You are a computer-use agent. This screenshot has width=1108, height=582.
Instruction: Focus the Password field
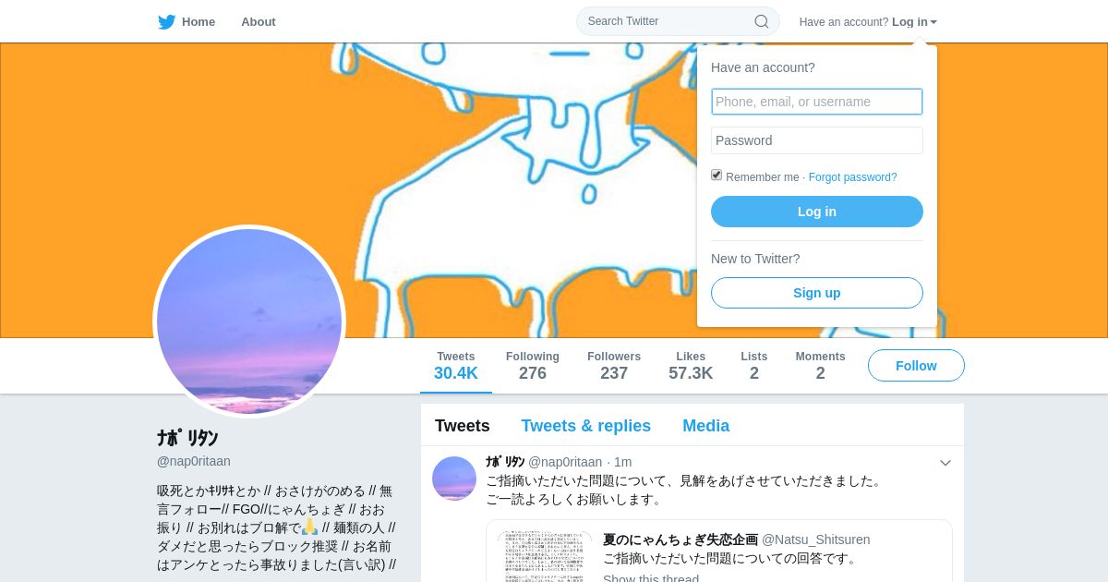(x=817, y=140)
